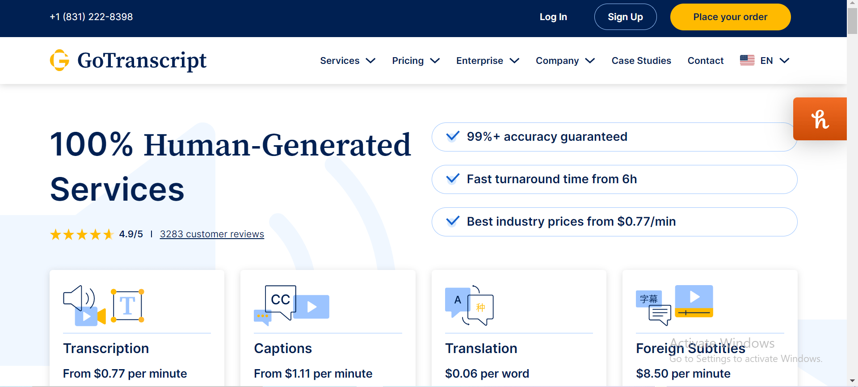Click the US flag language icon
Image resolution: width=858 pixels, height=387 pixels.
[747, 60]
